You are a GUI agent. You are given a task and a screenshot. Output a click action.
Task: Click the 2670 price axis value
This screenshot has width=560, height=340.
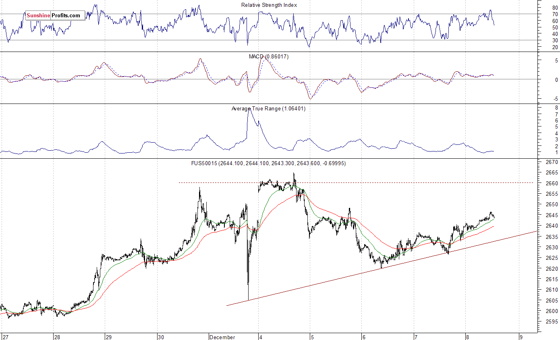552,162
